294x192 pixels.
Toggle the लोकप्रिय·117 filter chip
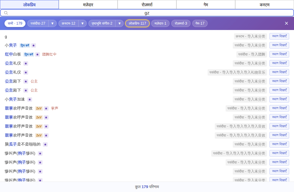point(137,23)
